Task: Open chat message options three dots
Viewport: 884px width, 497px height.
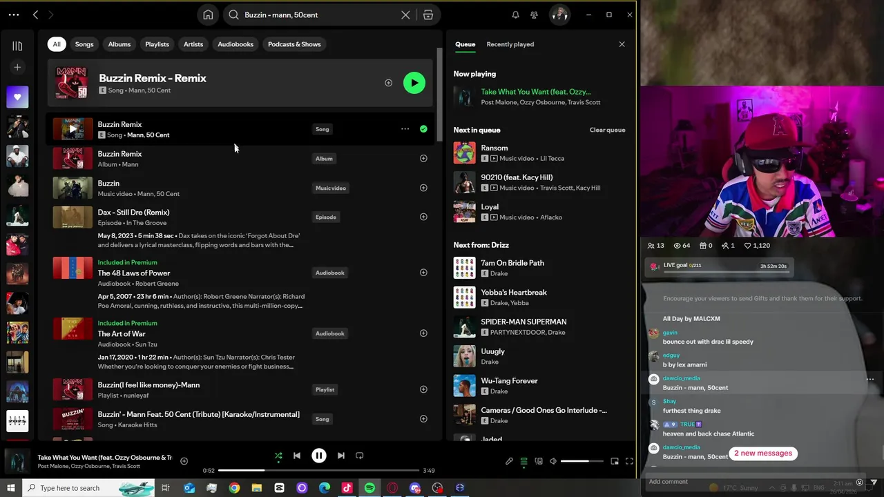Action: 870,379
